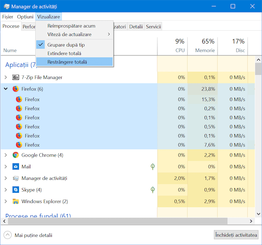Expand the Skype (4) group
Screen dimensions: 262x245
coord(6,190)
